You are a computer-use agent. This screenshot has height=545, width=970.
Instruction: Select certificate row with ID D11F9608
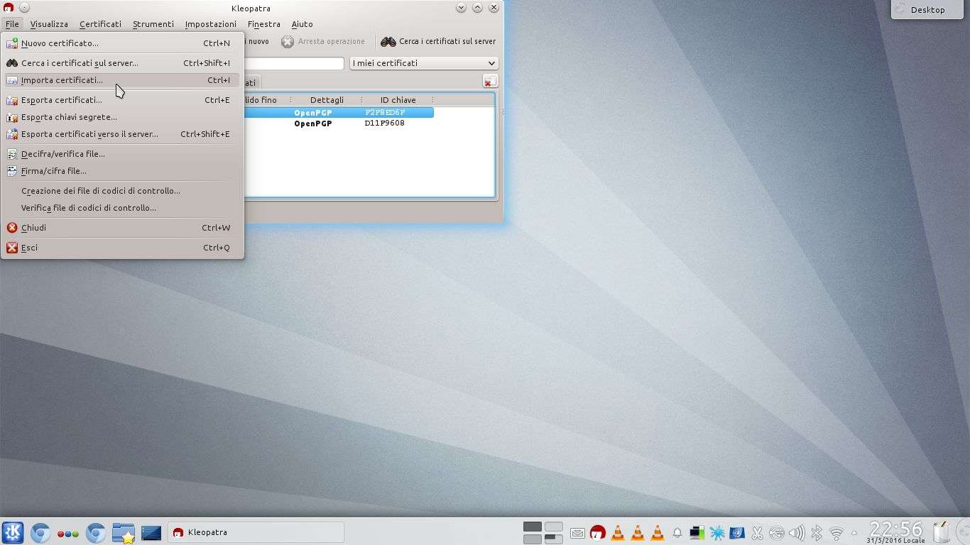click(x=384, y=123)
